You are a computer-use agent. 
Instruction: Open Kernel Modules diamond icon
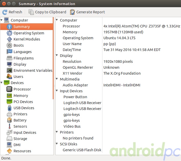pyautogui.click(x=9, y=39)
